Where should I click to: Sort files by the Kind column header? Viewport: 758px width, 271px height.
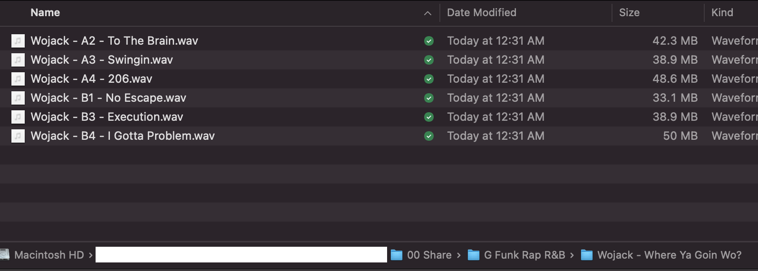pyautogui.click(x=722, y=13)
